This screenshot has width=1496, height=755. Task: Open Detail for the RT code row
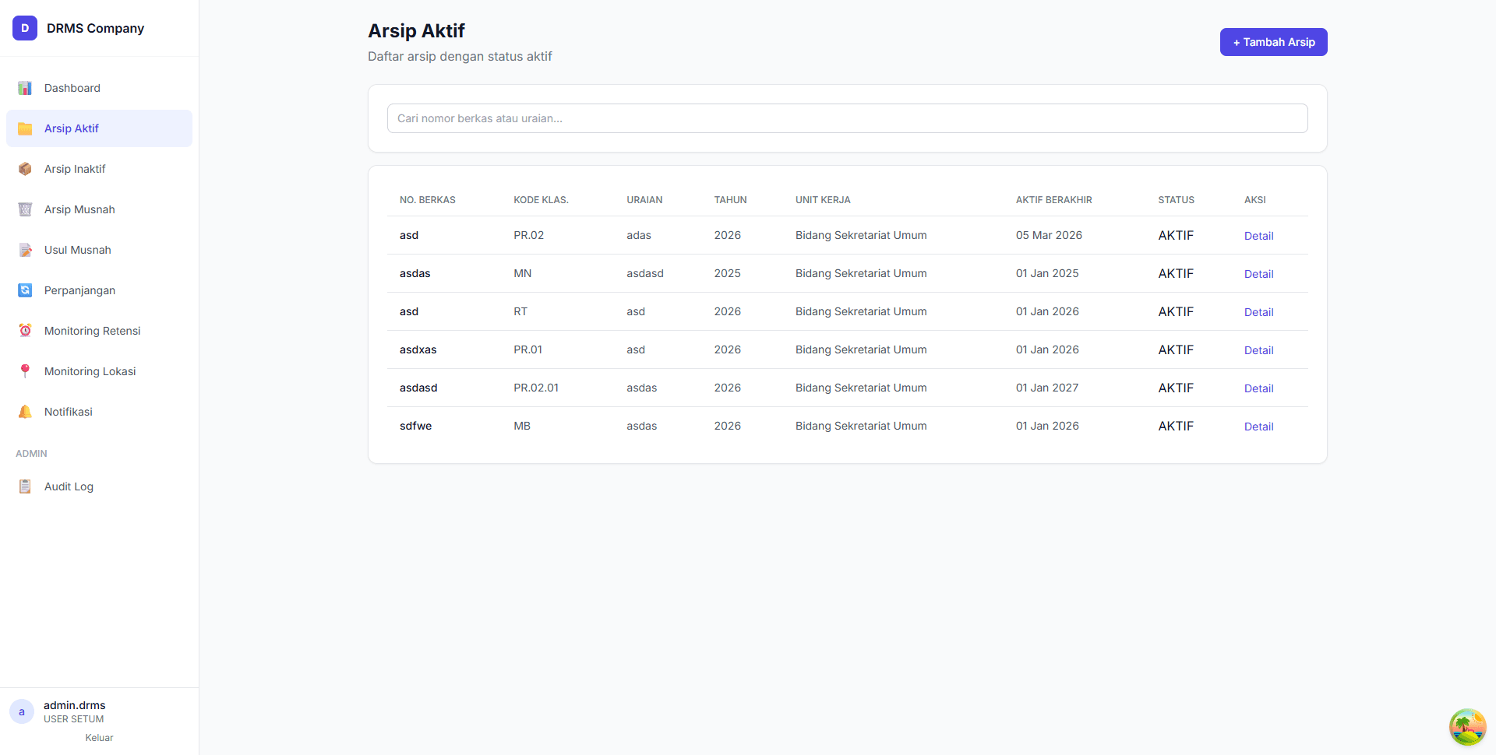click(1258, 312)
